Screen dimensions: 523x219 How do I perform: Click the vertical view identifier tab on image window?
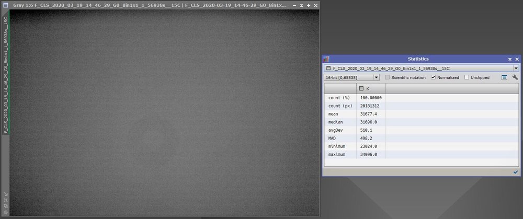6,75
